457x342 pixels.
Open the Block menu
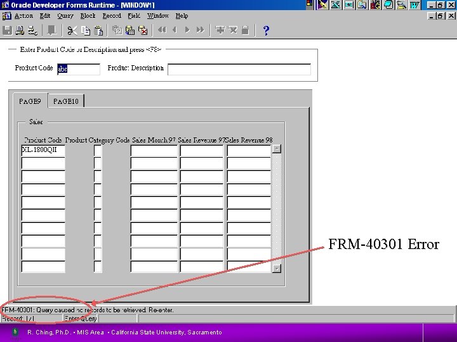88,16
